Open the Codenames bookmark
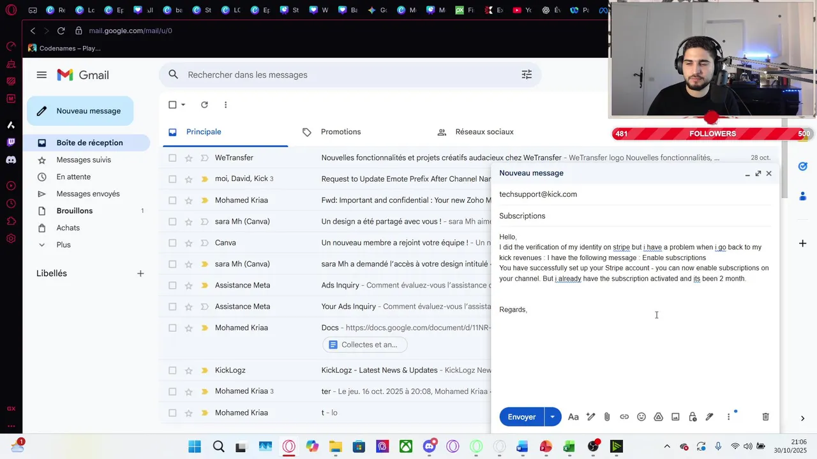 coord(64,48)
